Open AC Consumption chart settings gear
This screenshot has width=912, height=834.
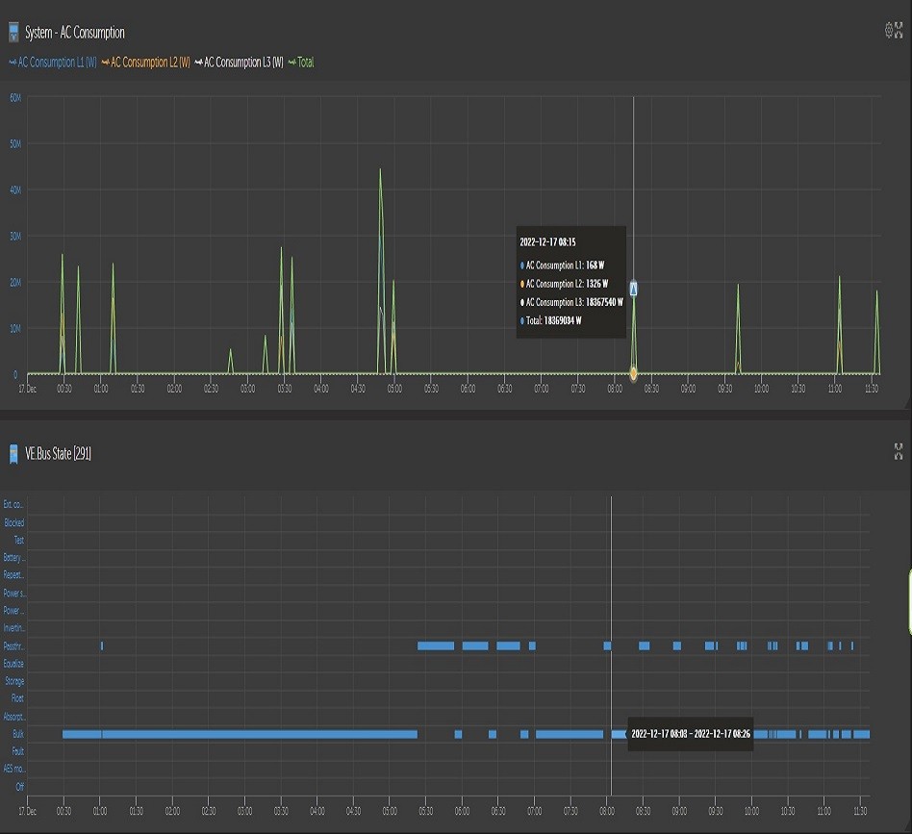[889, 31]
